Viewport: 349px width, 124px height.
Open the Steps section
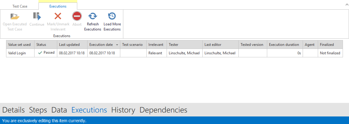pos(38,110)
